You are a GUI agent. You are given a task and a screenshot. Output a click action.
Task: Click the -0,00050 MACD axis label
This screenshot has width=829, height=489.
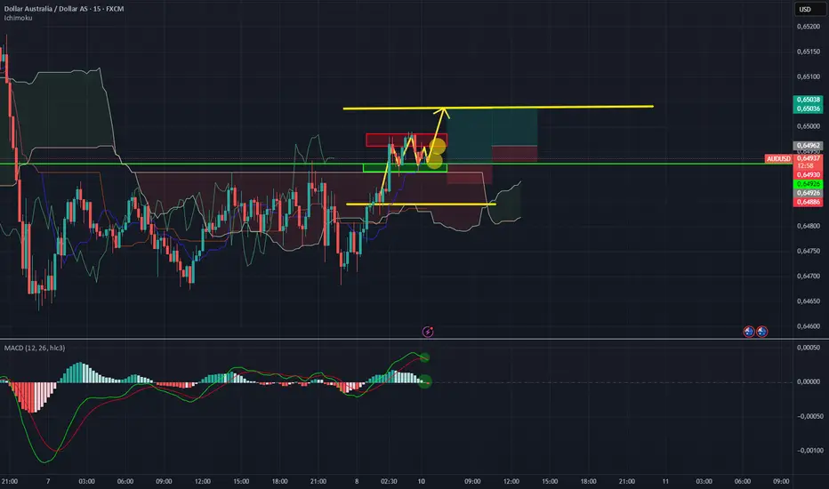(x=810, y=416)
